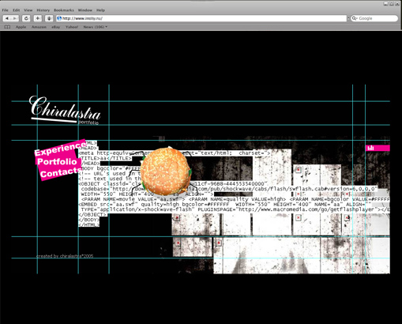
Task: Open the bookmarks book icon
Action: click(7, 27)
